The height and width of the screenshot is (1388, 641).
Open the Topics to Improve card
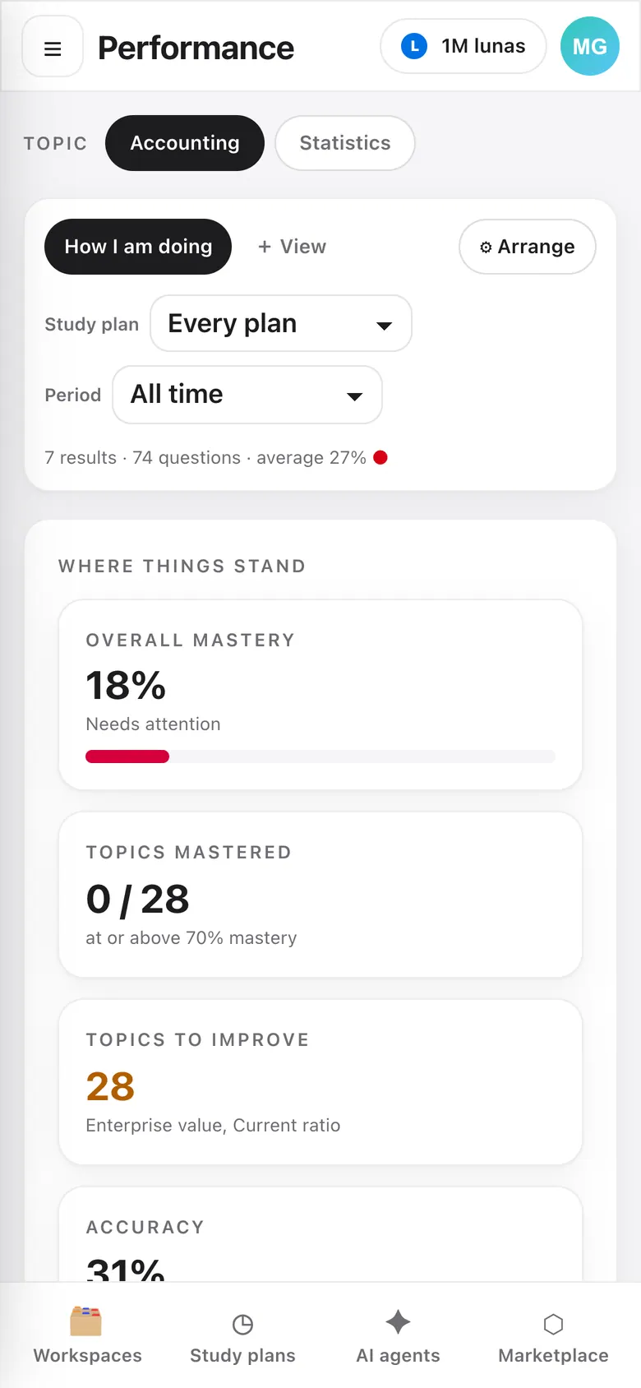coord(320,1082)
